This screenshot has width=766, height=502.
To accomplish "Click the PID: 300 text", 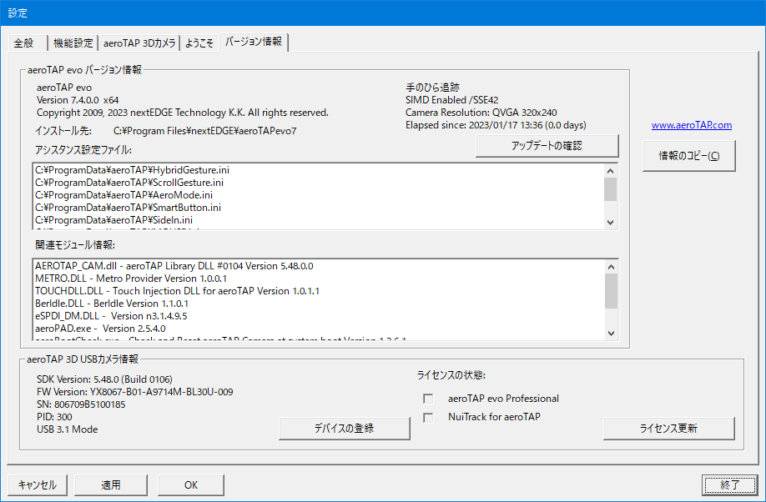I will 54,417.
